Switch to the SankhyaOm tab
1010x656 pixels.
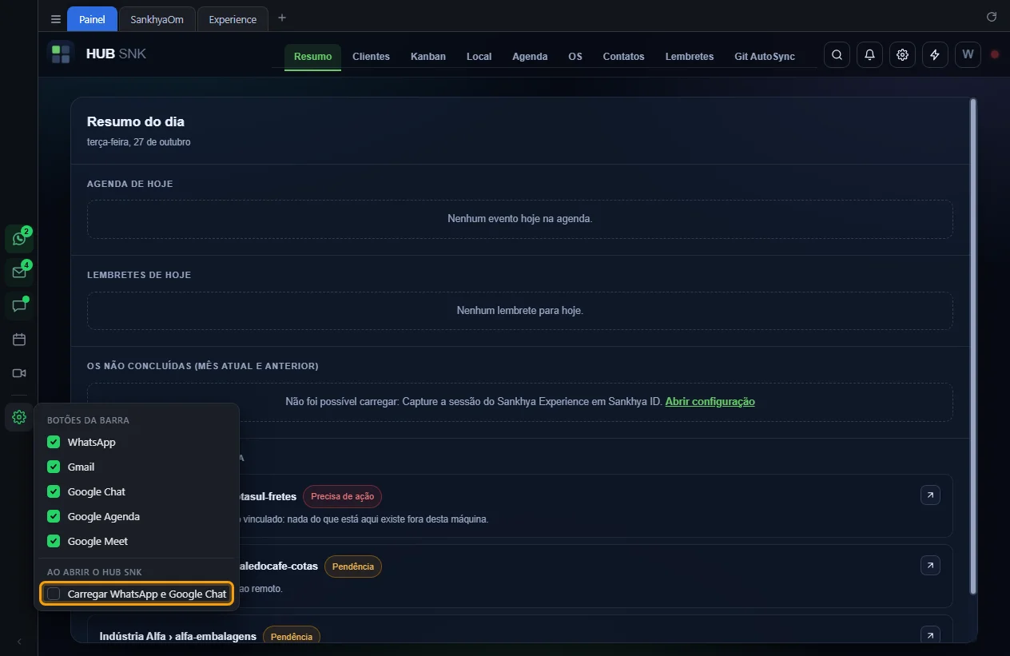[157, 19]
